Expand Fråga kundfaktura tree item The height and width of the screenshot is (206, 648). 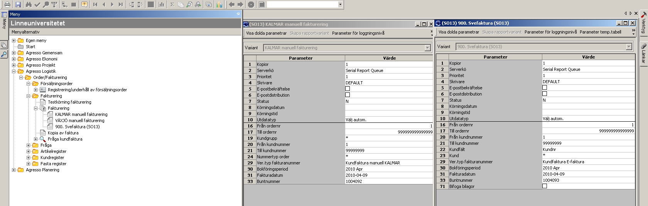(36, 139)
